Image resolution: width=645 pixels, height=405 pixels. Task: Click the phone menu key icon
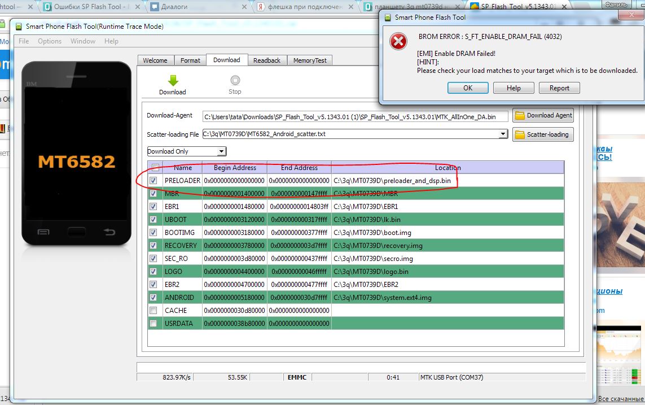(43, 232)
